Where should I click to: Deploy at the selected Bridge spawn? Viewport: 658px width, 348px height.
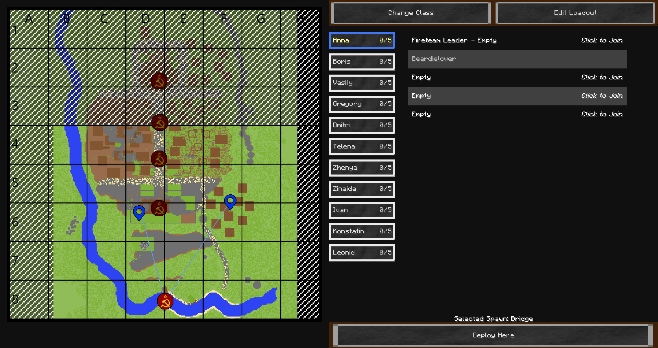(x=493, y=335)
